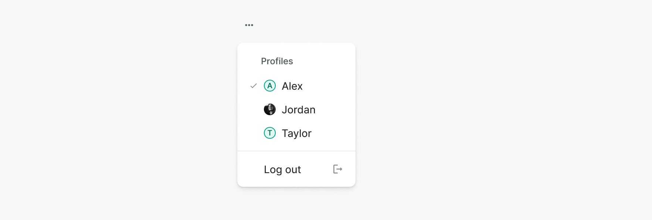The height and width of the screenshot is (220, 652).
Task: Click the Profiles section heading
Action: pos(277,61)
